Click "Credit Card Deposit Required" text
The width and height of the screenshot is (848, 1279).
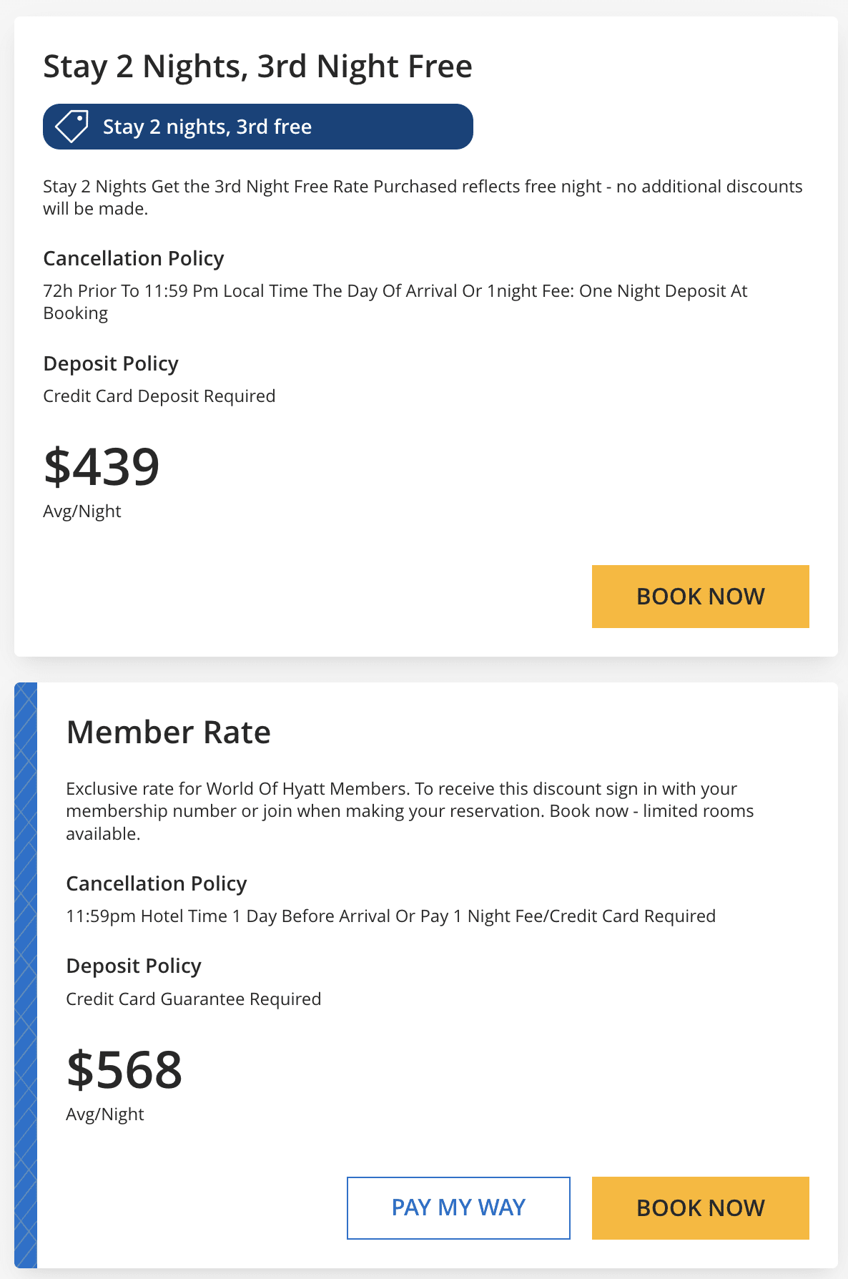(159, 396)
